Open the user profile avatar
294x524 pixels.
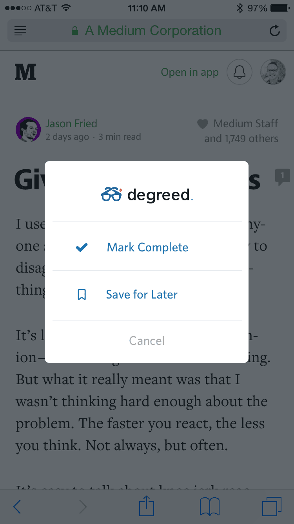(x=273, y=72)
